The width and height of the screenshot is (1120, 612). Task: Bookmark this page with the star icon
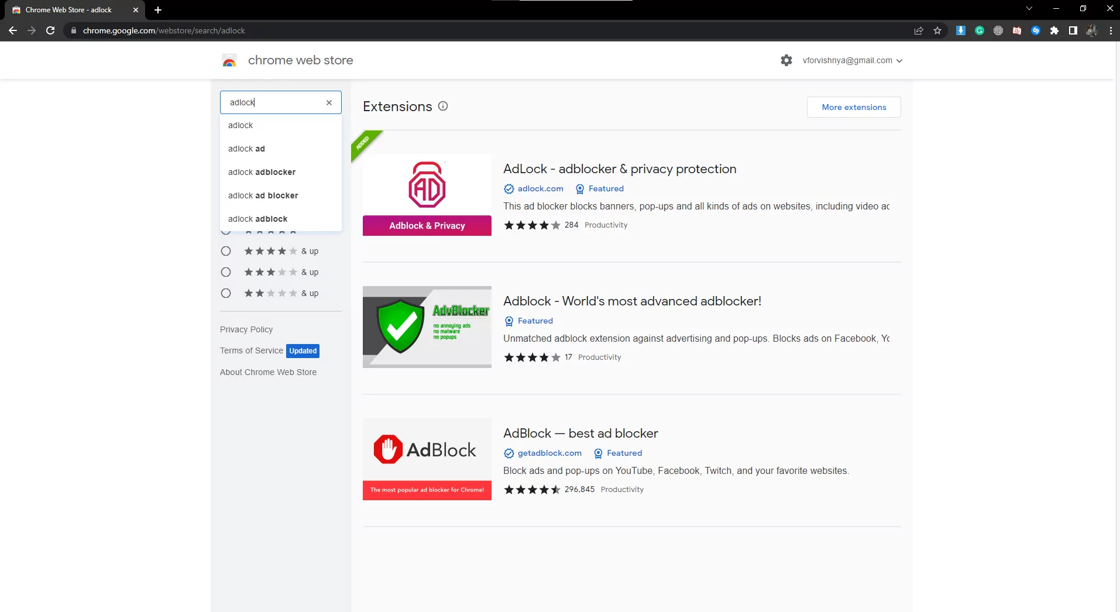(937, 30)
